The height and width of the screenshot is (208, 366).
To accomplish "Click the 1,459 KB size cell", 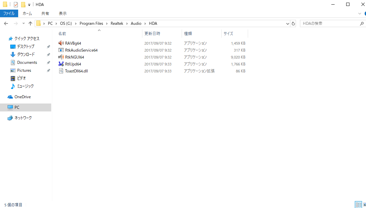I will tap(238, 43).
